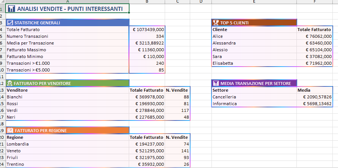Click Elisabetta's total € 71962,000
This screenshot has width=338, height=168.
[x=314, y=63]
